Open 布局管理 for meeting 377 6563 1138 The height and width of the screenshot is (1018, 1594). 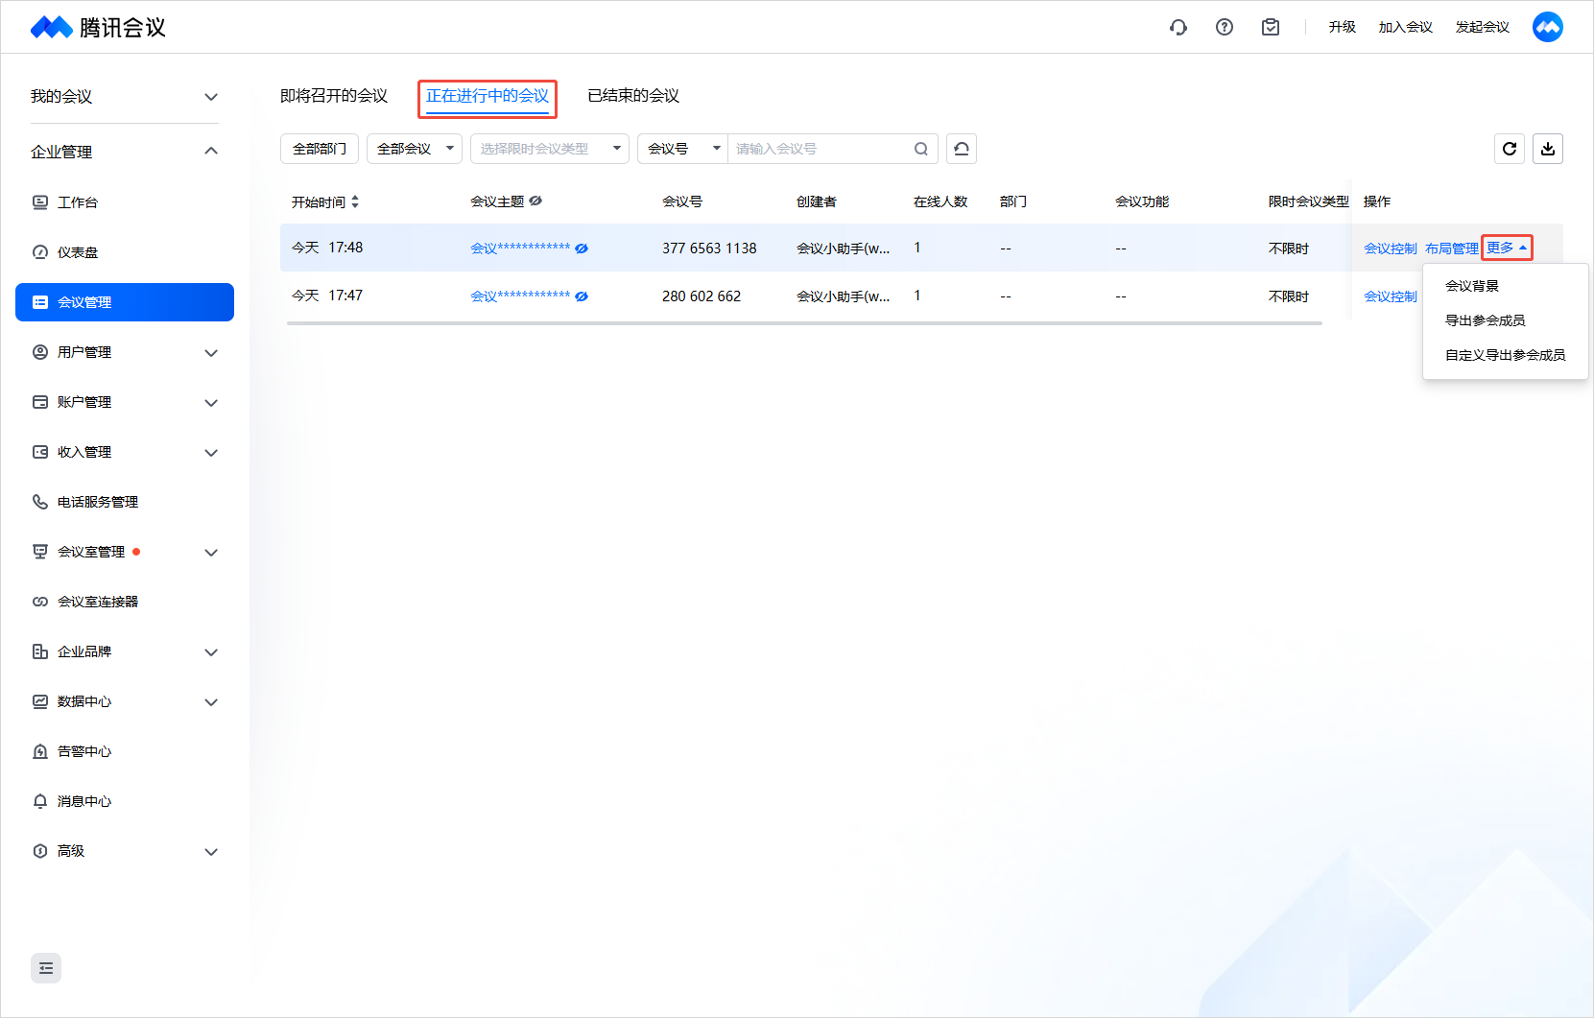tap(1452, 249)
